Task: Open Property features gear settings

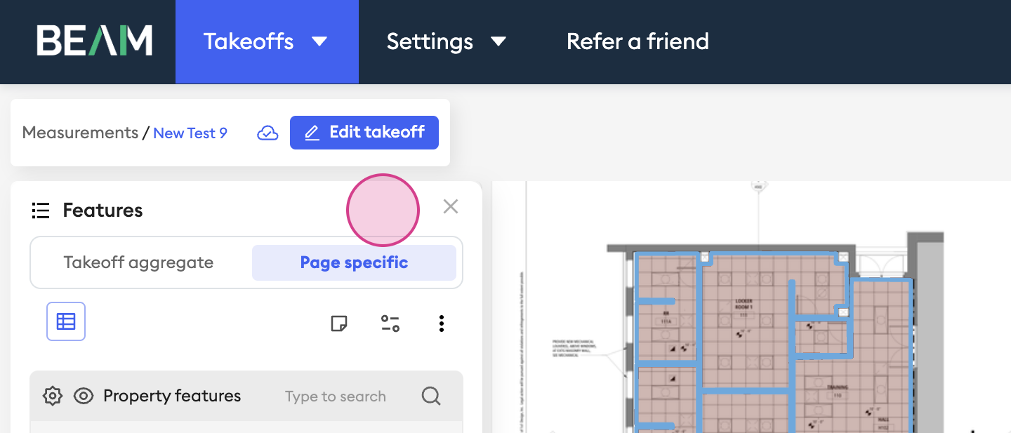Action: tap(53, 396)
